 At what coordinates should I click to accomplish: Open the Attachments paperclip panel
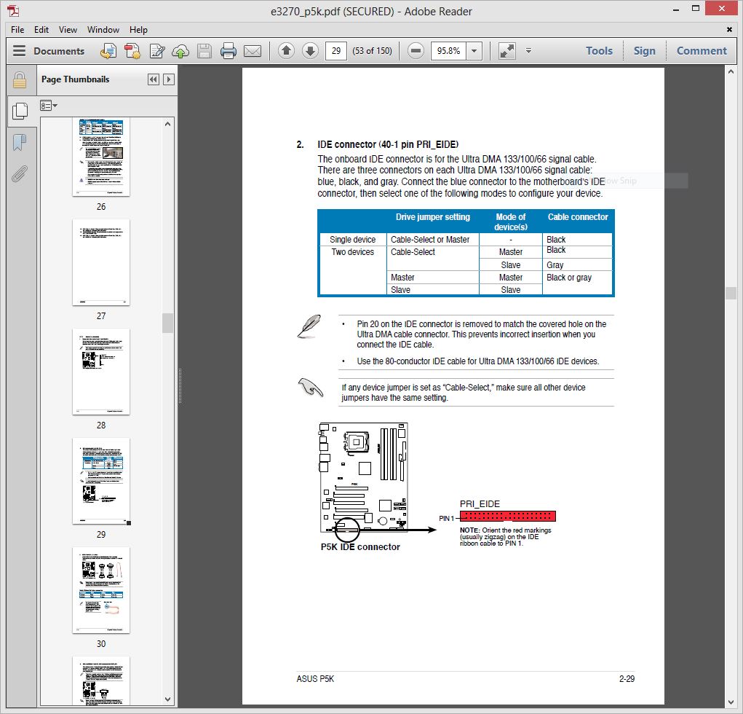pos(20,173)
